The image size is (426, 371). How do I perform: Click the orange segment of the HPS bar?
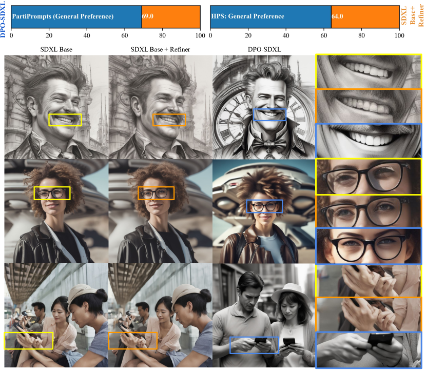(365, 16)
